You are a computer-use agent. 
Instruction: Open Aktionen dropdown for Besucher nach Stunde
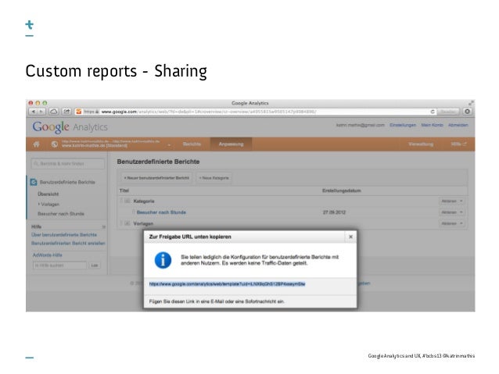click(x=451, y=212)
